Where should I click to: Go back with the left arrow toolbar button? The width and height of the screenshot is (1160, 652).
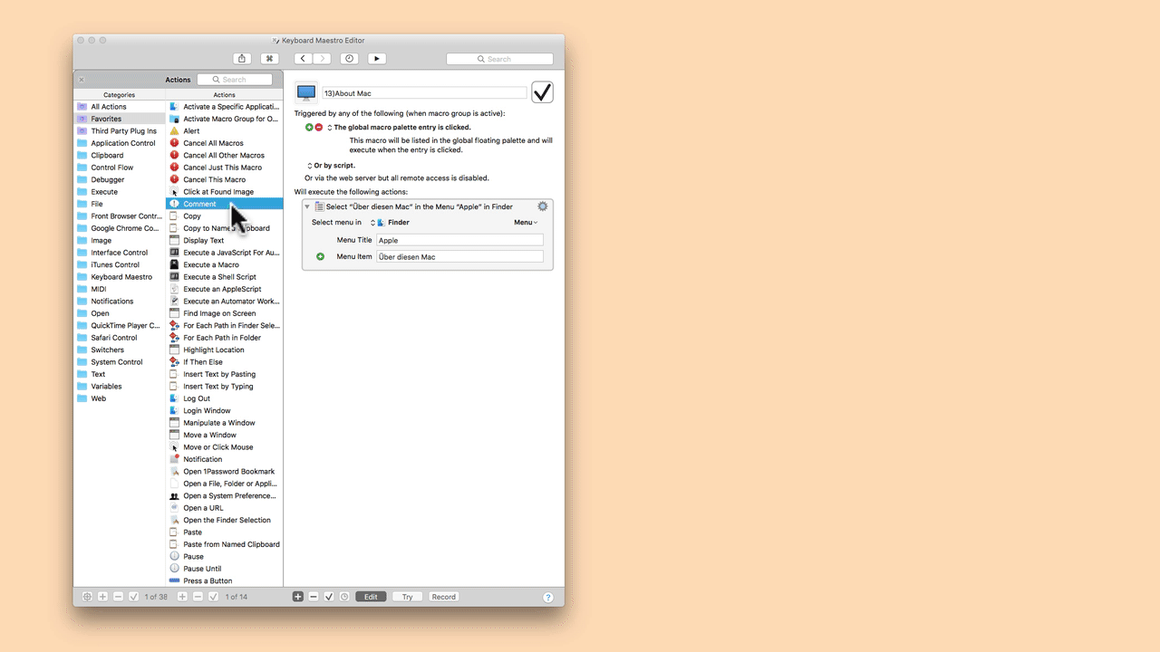click(303, 59)
